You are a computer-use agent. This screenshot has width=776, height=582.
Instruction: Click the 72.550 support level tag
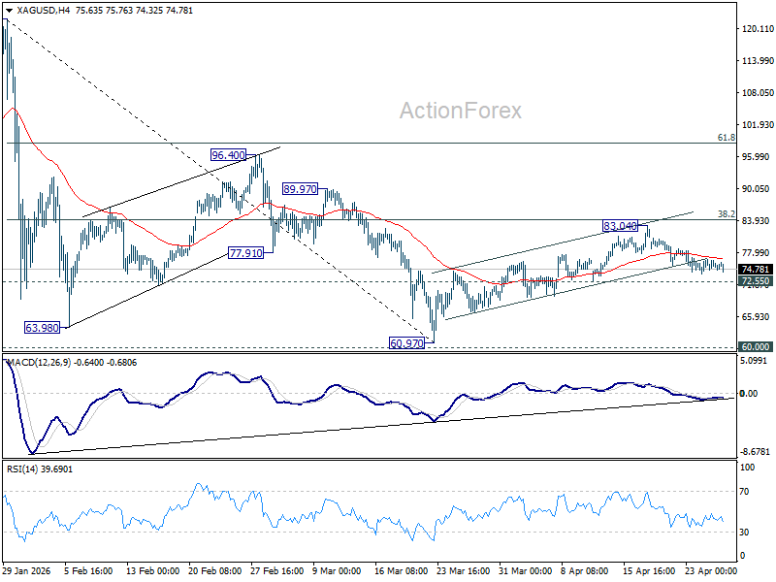(756, 281)
